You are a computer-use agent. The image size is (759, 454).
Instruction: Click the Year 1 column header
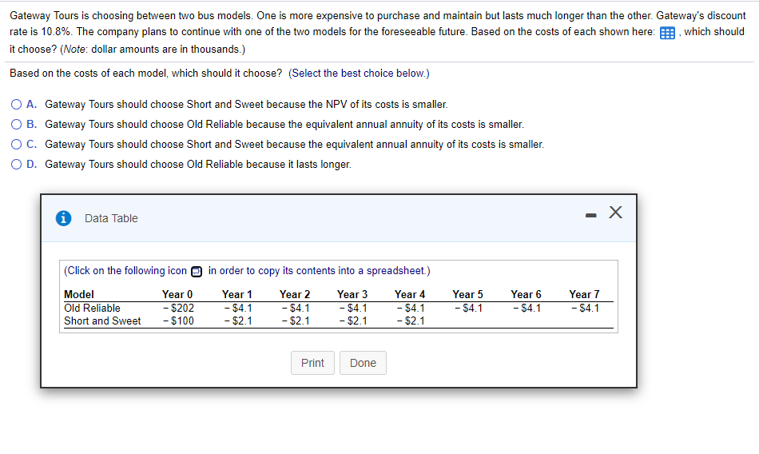tap(237, 295)
